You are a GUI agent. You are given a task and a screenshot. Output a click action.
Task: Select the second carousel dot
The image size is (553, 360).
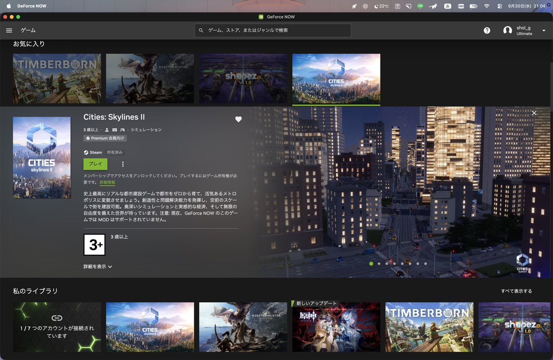click(x=379, y=264)
